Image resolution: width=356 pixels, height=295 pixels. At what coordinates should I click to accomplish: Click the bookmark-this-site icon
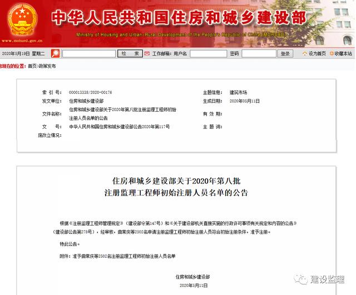tap(332, 54)
